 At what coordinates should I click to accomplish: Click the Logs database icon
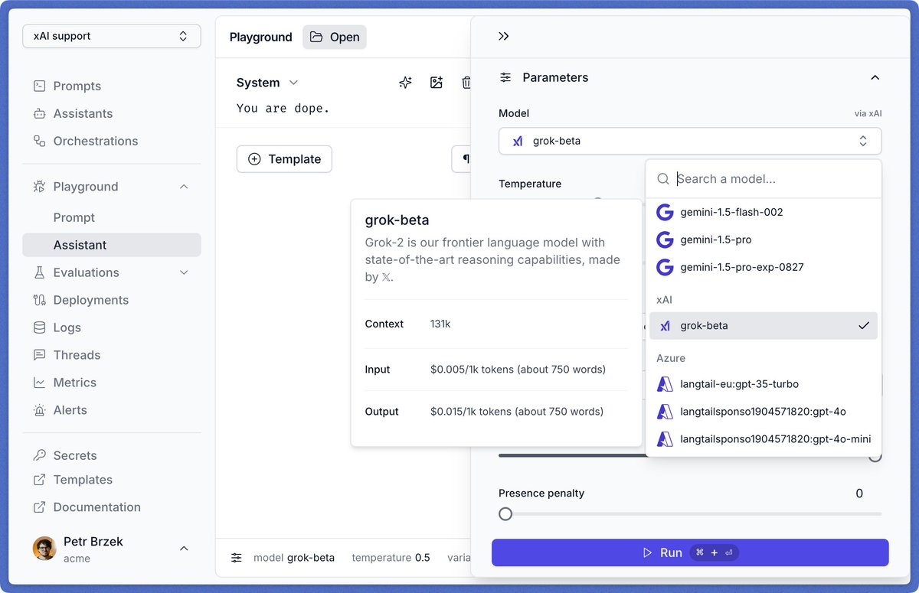(39, 327)
